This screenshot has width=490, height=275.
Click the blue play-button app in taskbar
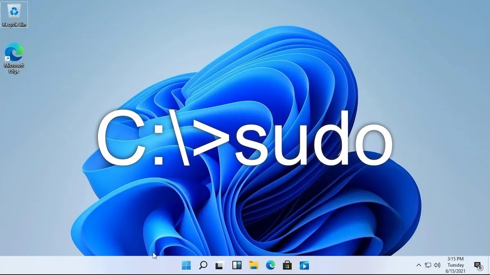point(304,266)
